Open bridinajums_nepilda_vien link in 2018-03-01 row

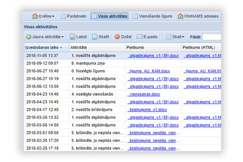pos(154,133)
